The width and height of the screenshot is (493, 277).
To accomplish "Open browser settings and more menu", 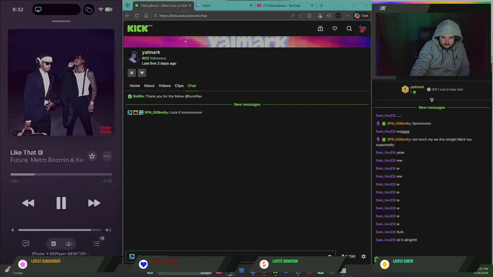I will (x=347, y=16).
